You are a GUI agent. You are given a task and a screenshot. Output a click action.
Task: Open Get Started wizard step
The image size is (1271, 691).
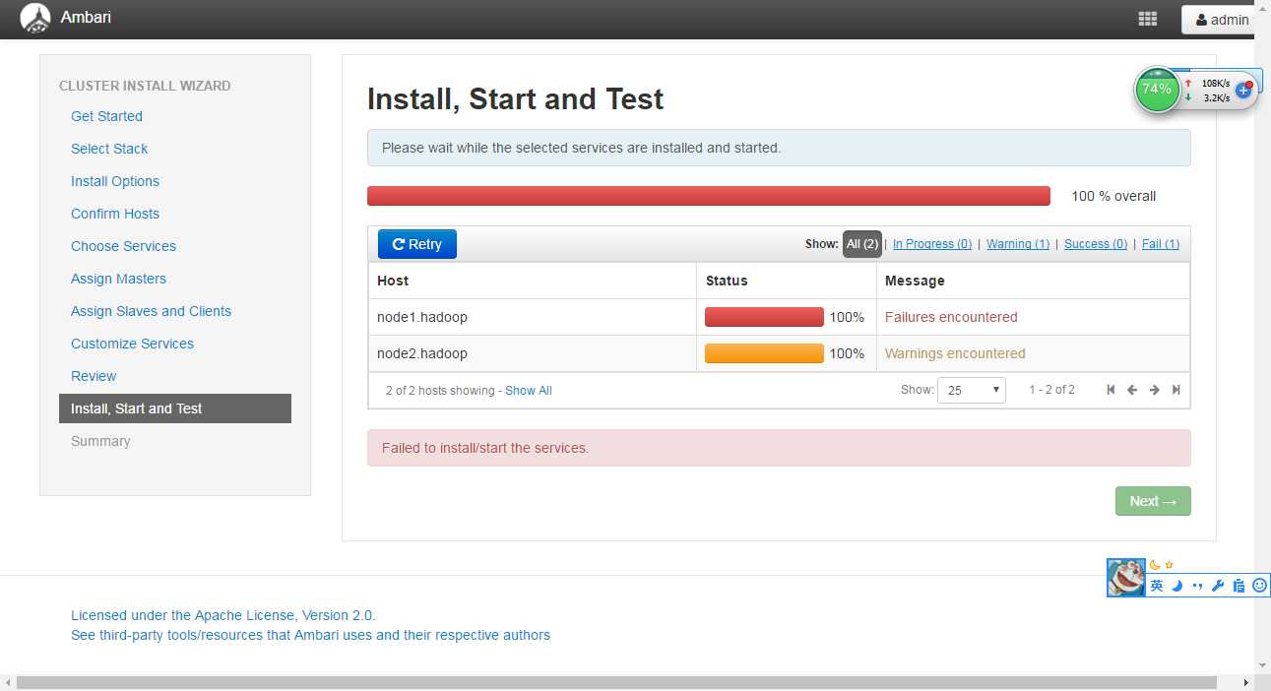coord(106,116)
